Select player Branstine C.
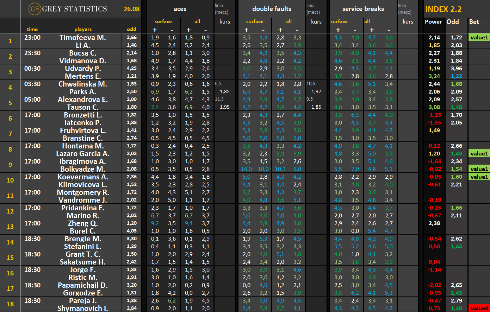 [x=83, y=138]
